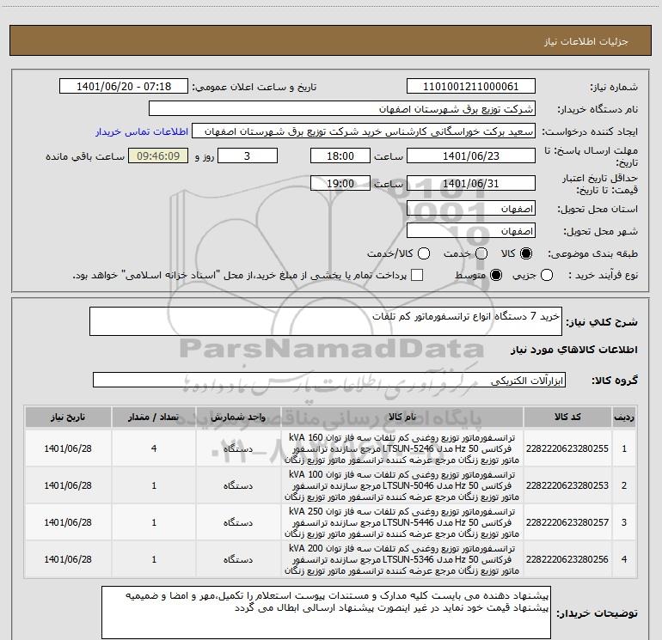Click buyer notes text area
Viewport: 662px width, 640px height.
pos(326,613)
